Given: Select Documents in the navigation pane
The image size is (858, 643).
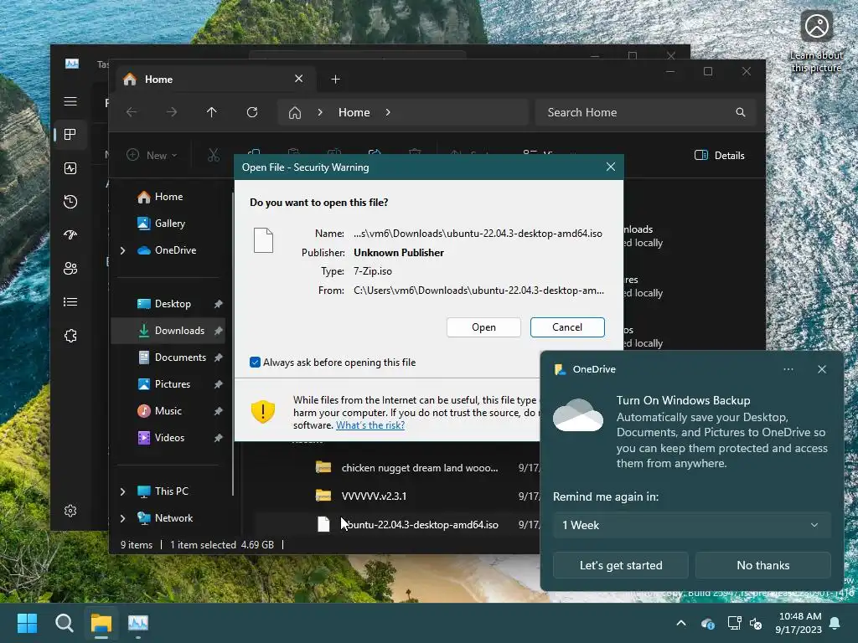Looking at the screenshot, I should 181,358.
